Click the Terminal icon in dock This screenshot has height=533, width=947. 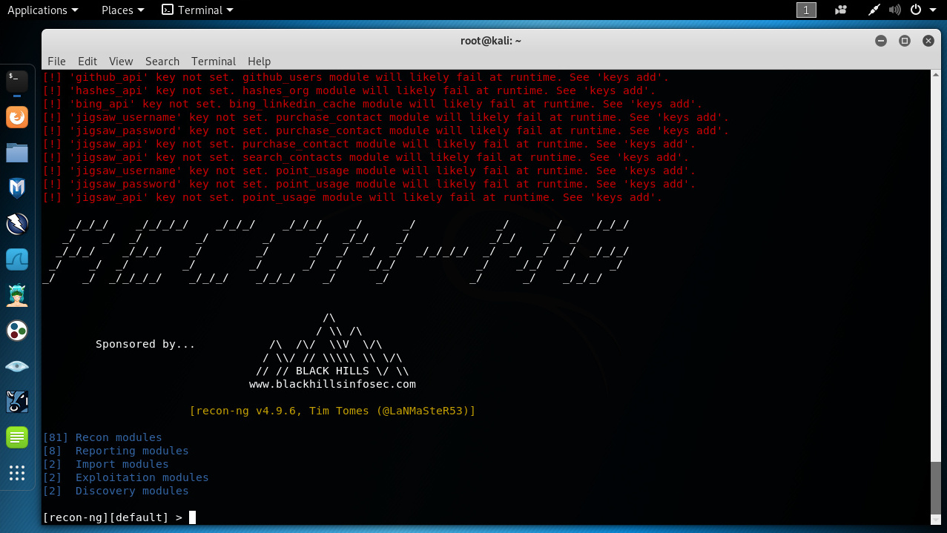coord(17,81)
